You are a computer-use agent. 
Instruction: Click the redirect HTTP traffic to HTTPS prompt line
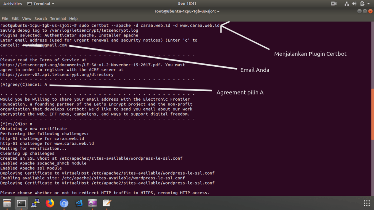(x=105, y=192)
